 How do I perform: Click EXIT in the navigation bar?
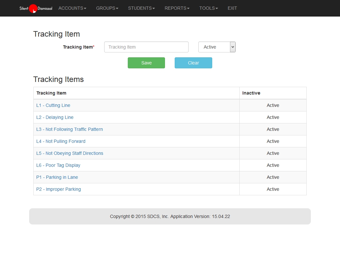[x=232, y=8]
